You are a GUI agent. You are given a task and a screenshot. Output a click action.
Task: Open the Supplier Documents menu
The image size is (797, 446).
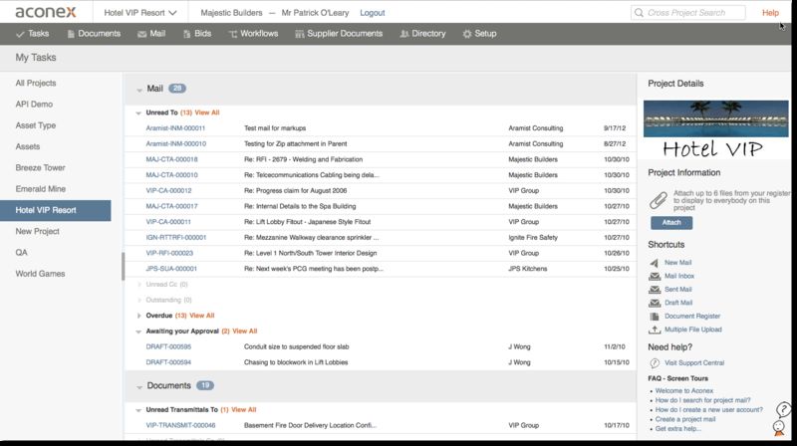coord(339,34)
